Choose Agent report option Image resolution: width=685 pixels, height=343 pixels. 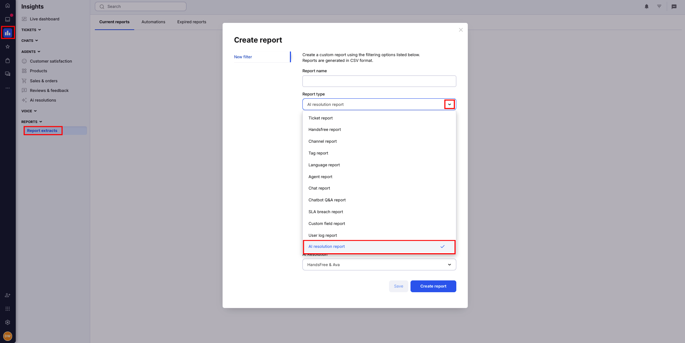click(379, 177)
